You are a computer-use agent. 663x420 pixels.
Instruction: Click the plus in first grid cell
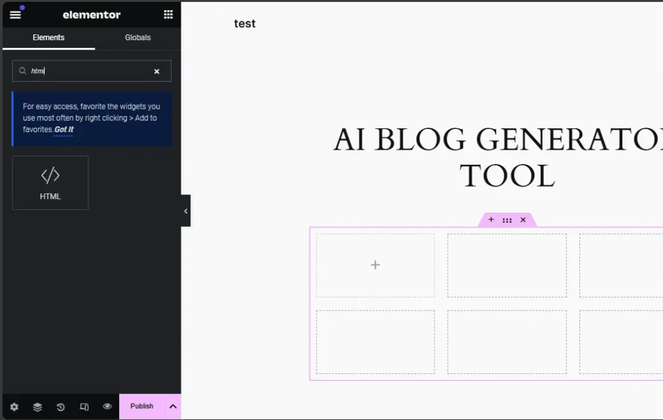coord(376,265)
